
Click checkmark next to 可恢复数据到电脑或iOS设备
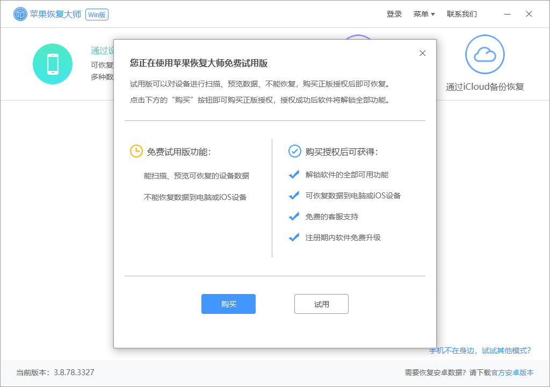coord(294,195)
